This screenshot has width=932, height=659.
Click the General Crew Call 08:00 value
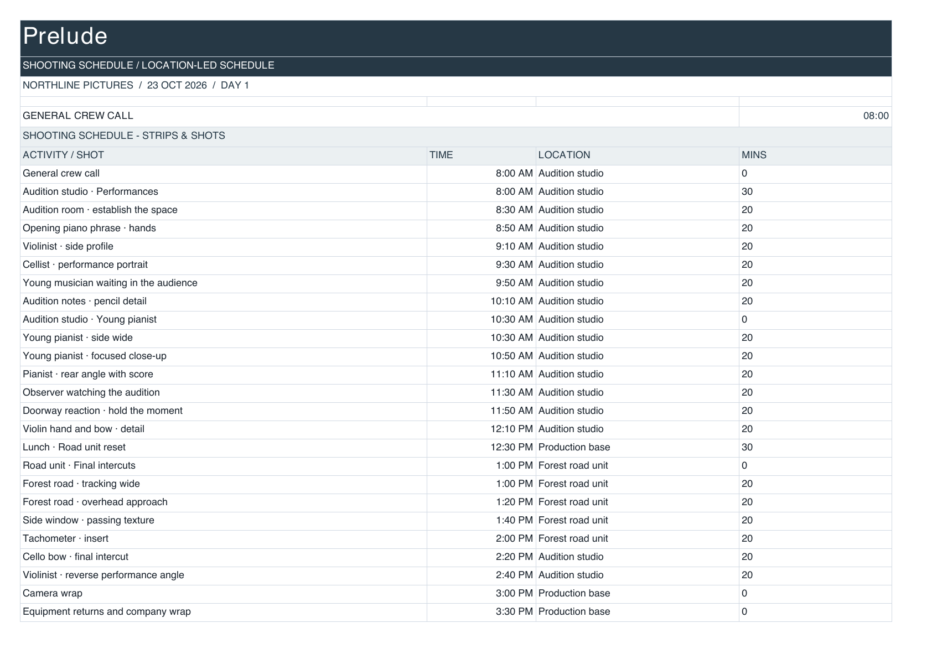click(x=815, y=116)
